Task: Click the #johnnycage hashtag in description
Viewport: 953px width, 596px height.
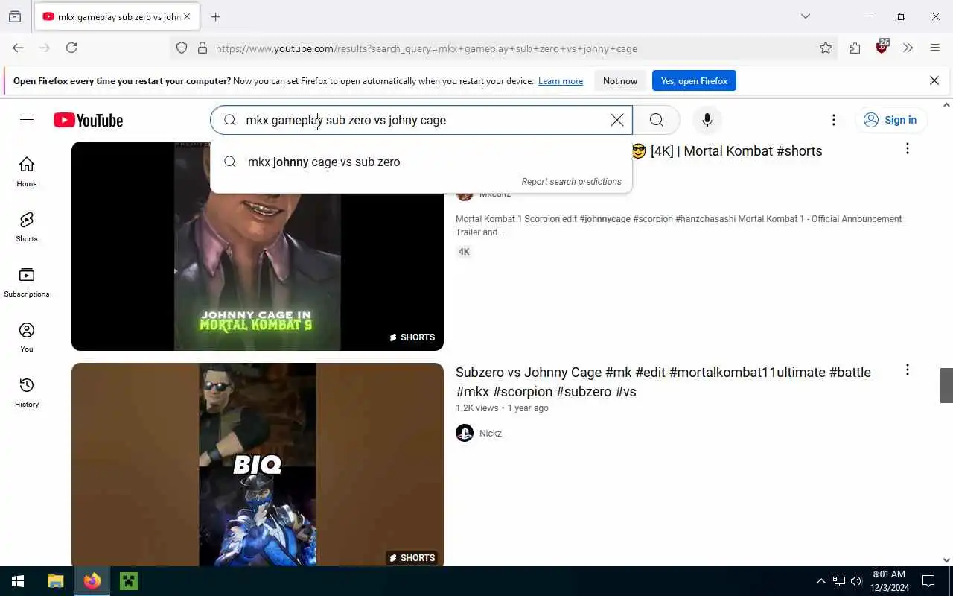Action: tap(605, 219)
